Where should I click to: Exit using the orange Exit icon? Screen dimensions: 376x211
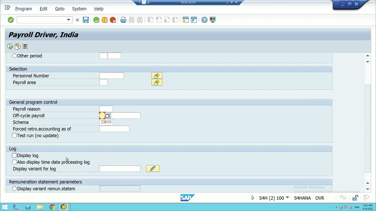(105, 20)
